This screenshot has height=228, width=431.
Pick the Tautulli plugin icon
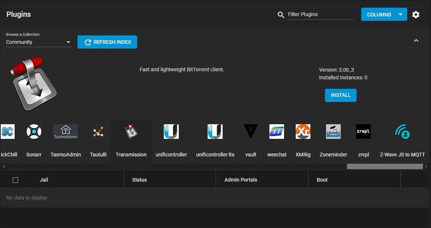coord(98,132)
